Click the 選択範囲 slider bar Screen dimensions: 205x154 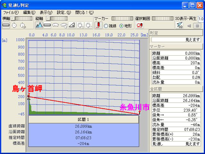click(x=163, y=18)
